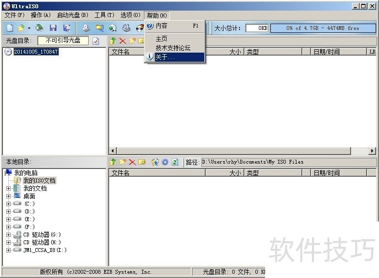Open the 文件(F) menu
The image size is (379, 278).
14,15
